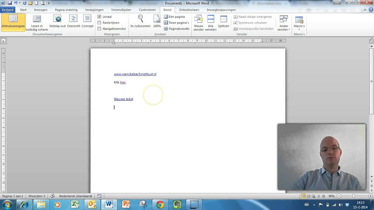Open Google Chrome from taskbar
This screenshot has height=210, width=374.
coord(160,204)
